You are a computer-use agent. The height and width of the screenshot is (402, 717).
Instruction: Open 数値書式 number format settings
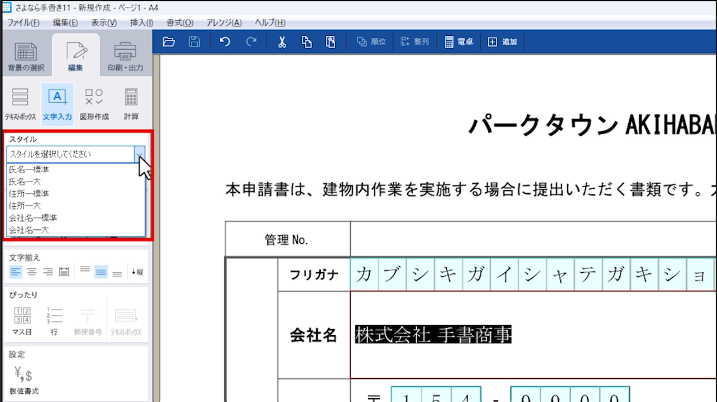point(23,381)
